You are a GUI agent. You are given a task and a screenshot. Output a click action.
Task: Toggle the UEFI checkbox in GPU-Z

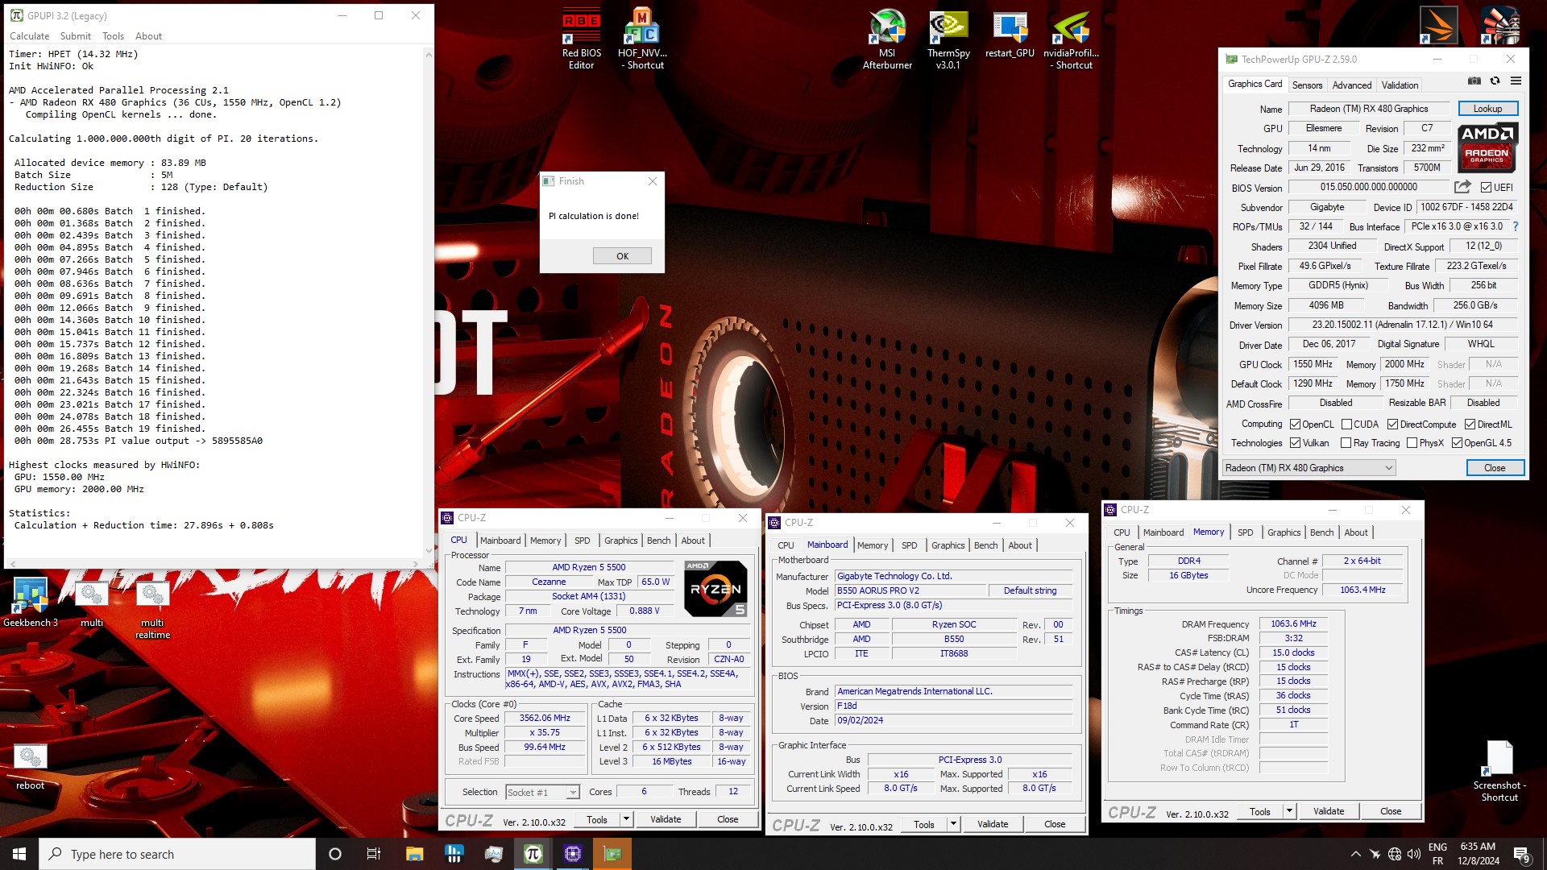tap(1486, 188)
